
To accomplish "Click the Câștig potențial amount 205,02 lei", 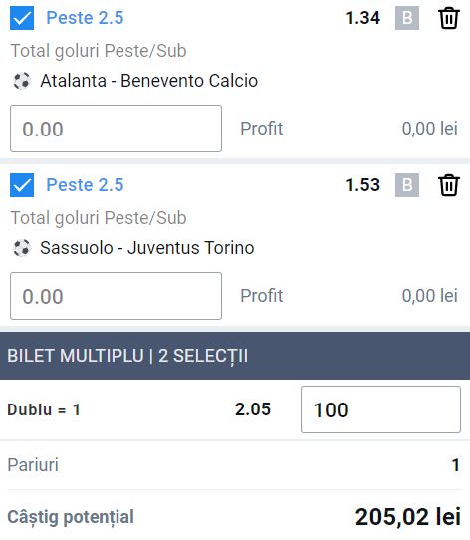I will pos(408,517).
